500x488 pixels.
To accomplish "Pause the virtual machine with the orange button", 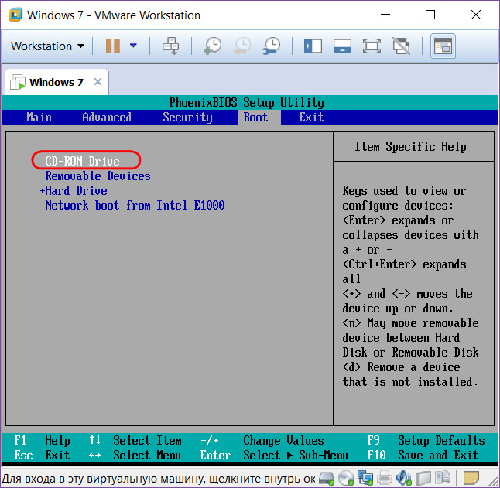I will pos(113,46).
